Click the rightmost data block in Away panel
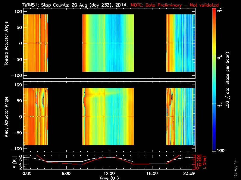241x180 pixels. click(181, 116)
